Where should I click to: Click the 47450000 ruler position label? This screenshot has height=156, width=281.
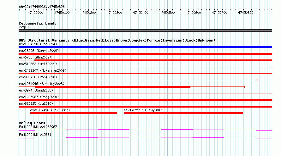pyautogui.click(x=35, y=13)
